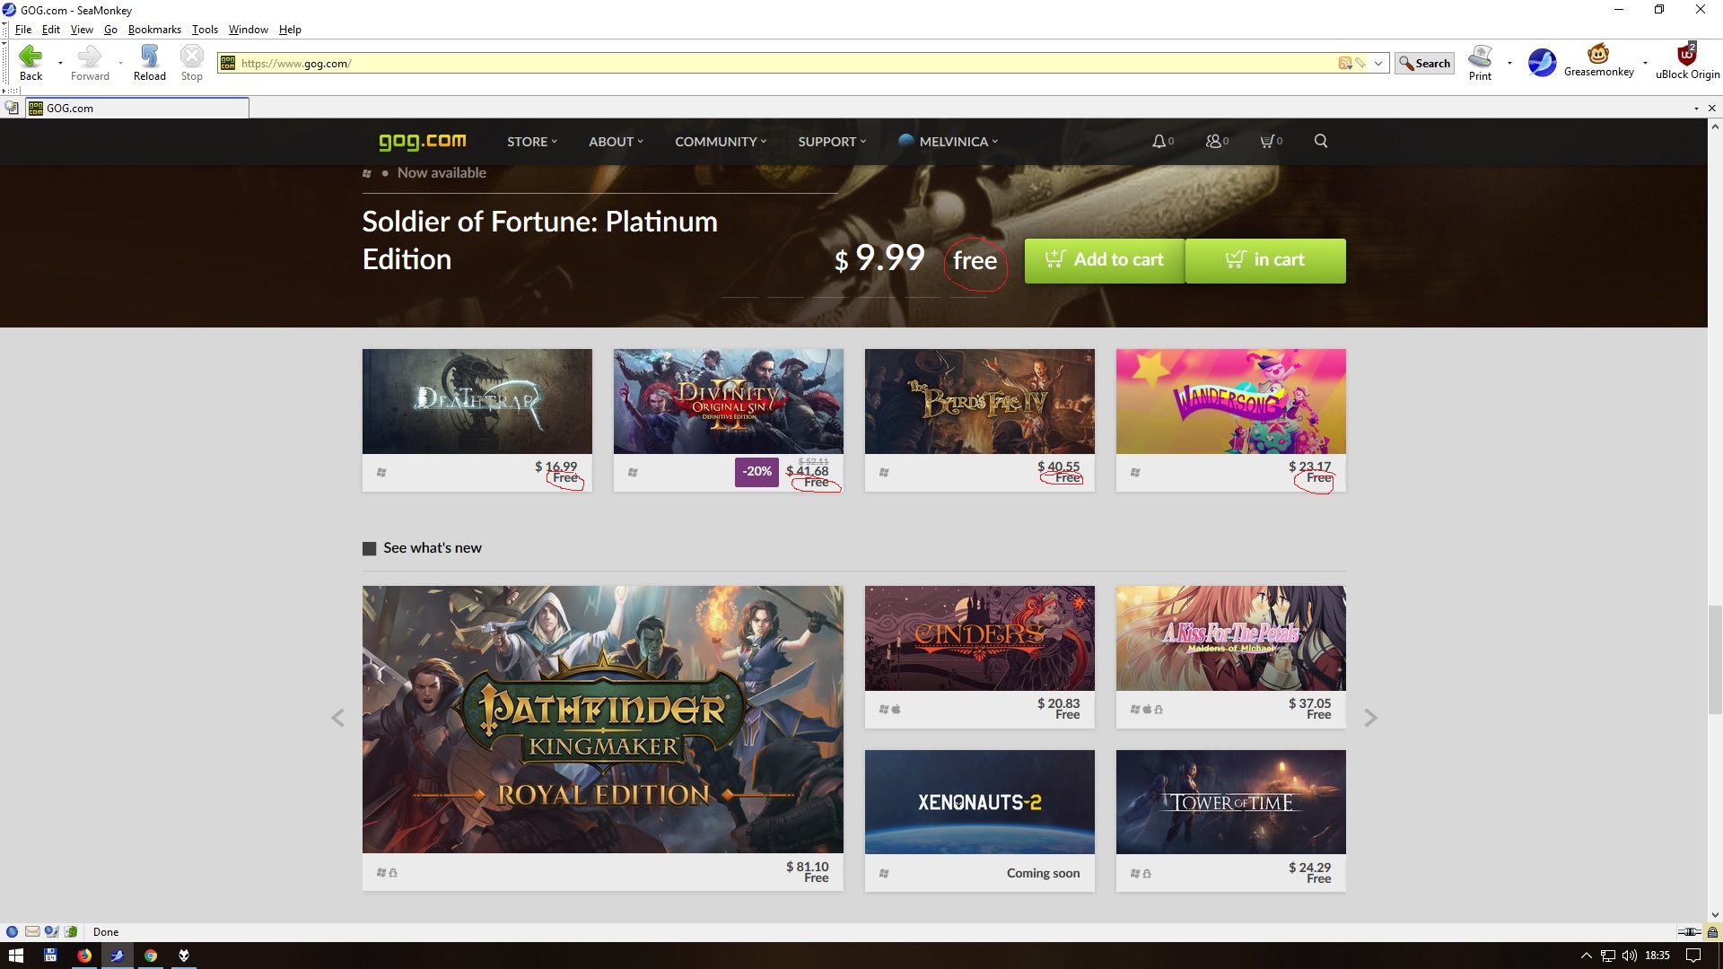Open the Print button dropdown arrow
This screenshot has height=969, width=1723.
(x=1509, y=63)
